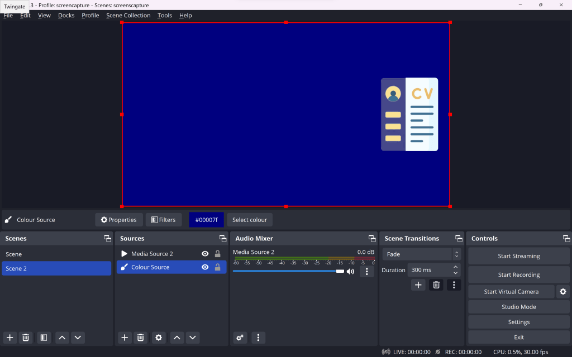Image resolution: width=572 pixels, height=357 pixels.
Task: Mute Media Source 2 speaker icon
Action: click(x=351, y=272)
